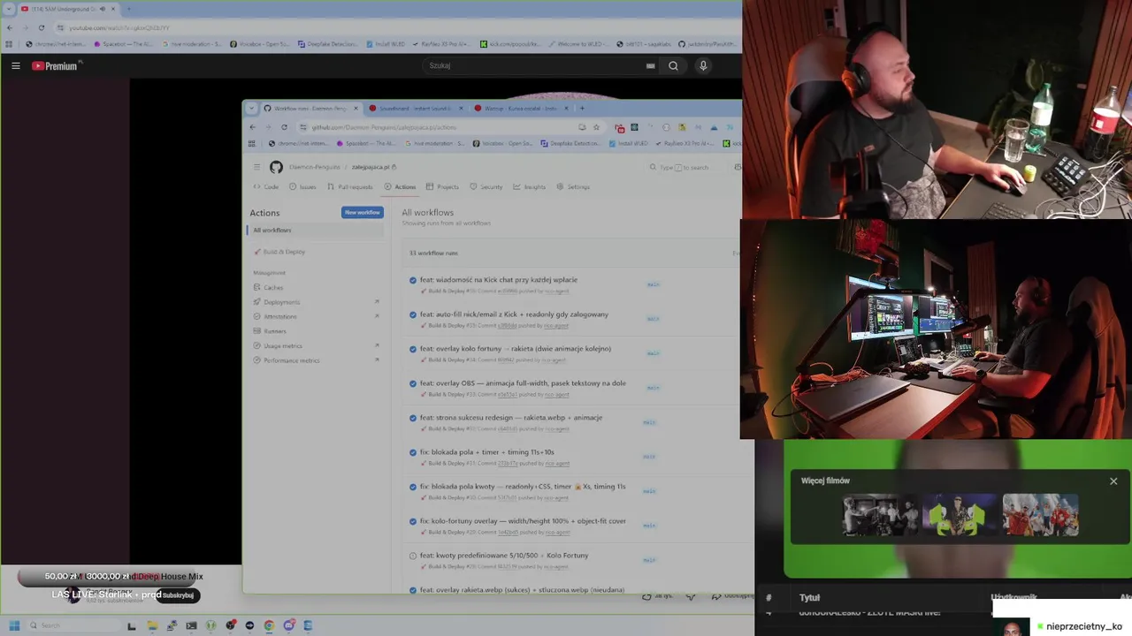Open the first Więcej filmów video thumbnail
This screenshot has width=1132, height=636.
pyautogui.click(x=881, y=516)
